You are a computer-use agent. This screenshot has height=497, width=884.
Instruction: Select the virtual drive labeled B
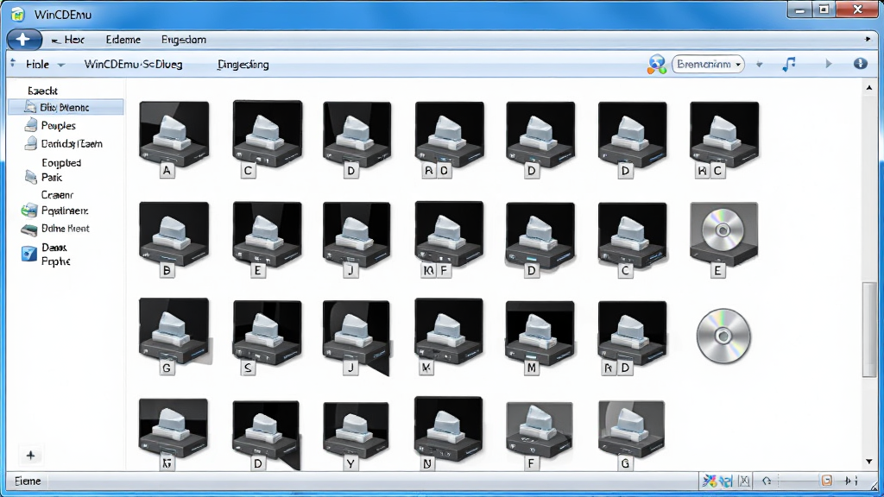coord(174,240)
